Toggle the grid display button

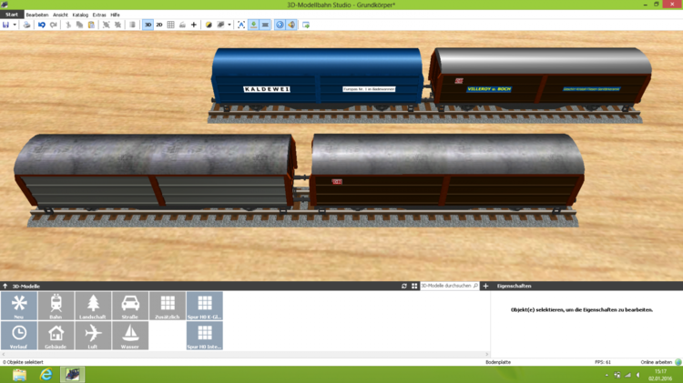tap(170, 25)
